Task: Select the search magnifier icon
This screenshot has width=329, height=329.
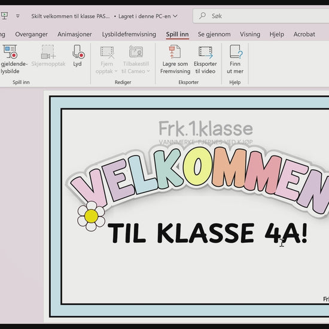Action: click(202, 16)
